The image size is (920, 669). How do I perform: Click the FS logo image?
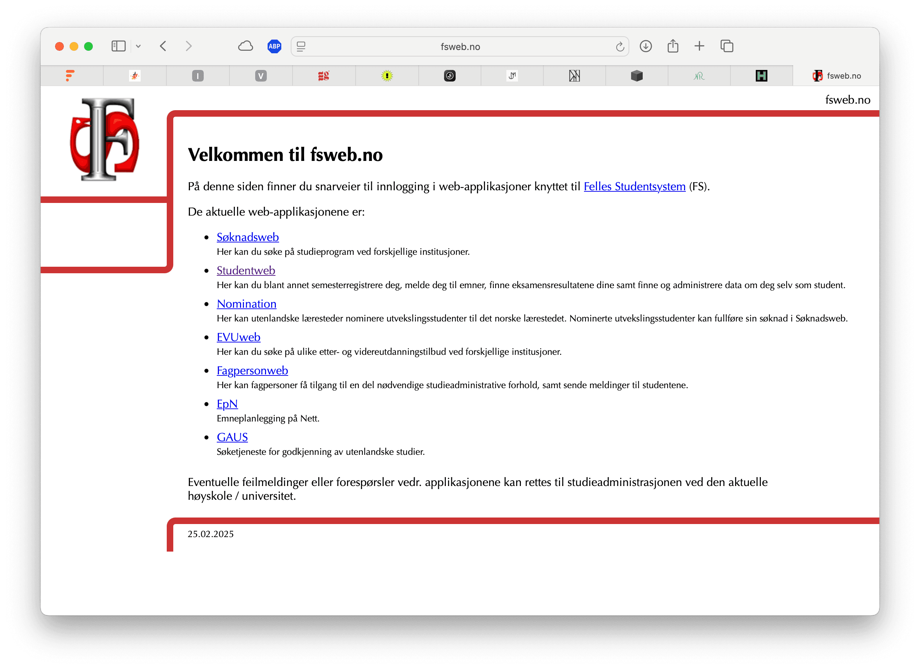click(105, 139)
